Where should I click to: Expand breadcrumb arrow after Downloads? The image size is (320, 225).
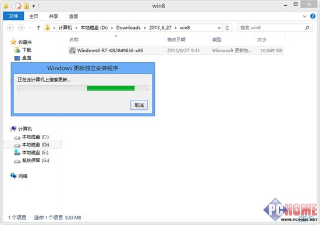[145, 28]
